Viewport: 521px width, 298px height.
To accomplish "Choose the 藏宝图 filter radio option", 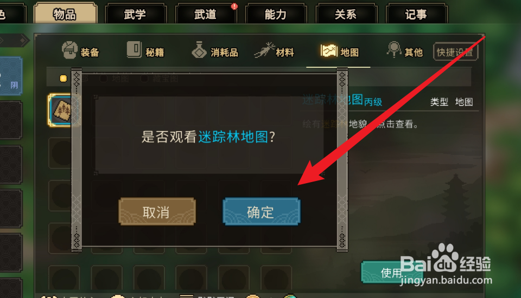I will pyautogui.click(x=144, y=79).
